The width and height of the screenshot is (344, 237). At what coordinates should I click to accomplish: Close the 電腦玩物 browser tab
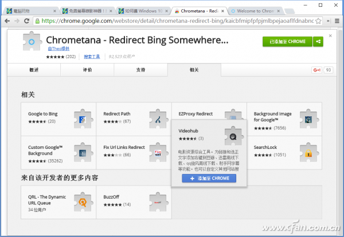54,11
